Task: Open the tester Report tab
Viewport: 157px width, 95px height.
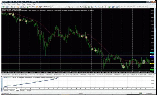Action: (x=23, y=90)
